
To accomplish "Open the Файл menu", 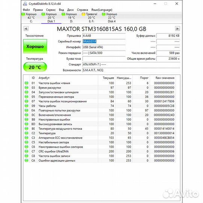I will (x=26, y=10).
